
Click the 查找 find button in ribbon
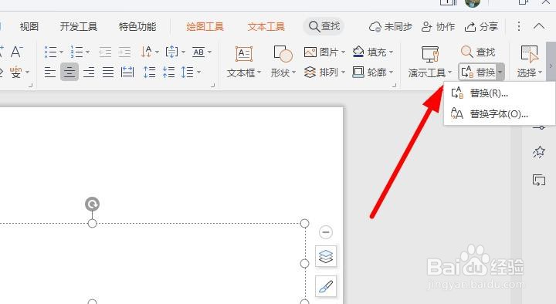(478, 52)
